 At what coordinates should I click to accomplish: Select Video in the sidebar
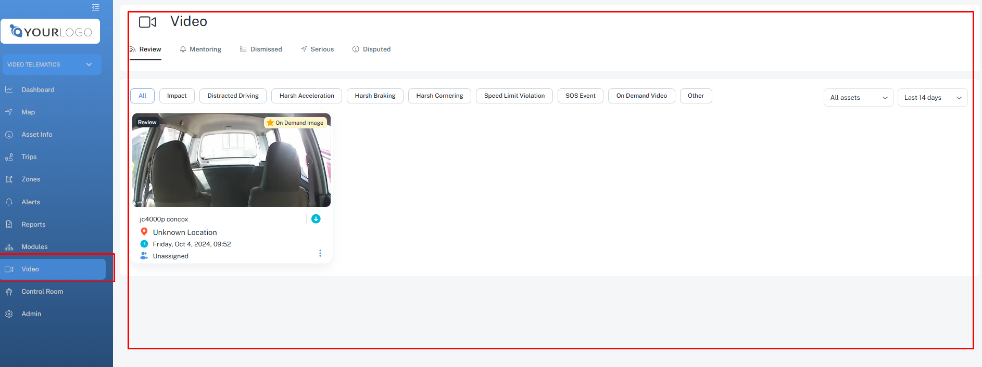[x=53, y=269]
